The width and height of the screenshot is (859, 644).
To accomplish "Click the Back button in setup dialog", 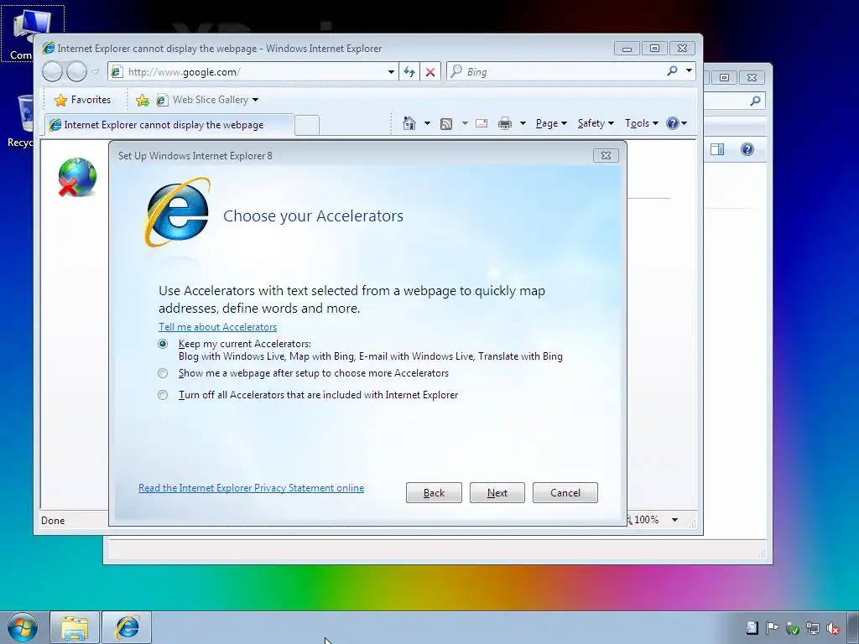I will (434, 493).
